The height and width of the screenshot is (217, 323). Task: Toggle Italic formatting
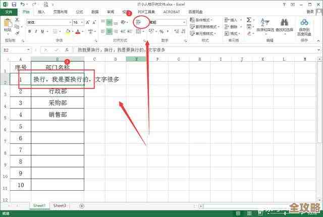point(36,31)
